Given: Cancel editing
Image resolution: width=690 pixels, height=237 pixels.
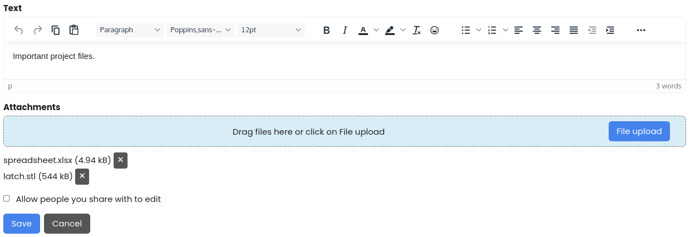Looking at the screenshot, I should 67,224.
